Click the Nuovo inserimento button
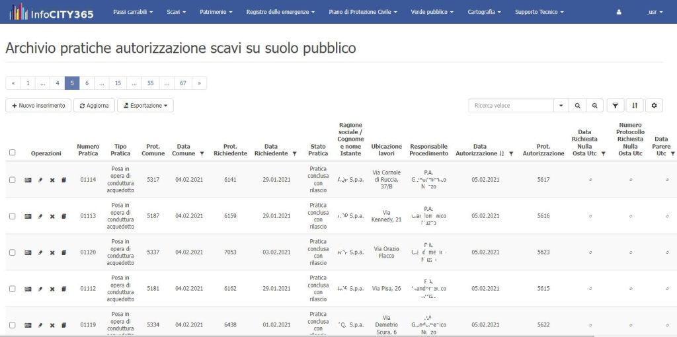Screen dimensions: 677x337 pos(38,105)
